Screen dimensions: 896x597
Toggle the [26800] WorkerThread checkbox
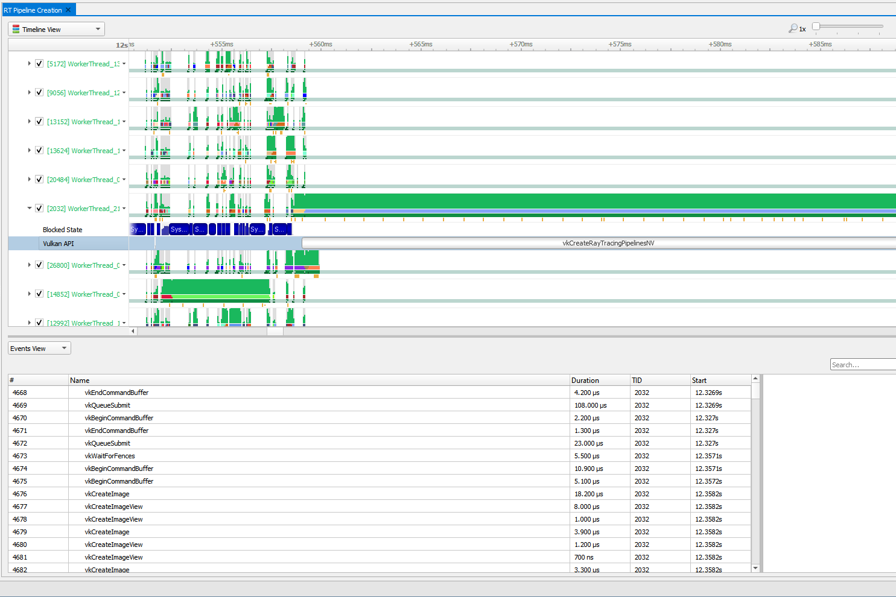pyautogui.click(x=39, y=265)
